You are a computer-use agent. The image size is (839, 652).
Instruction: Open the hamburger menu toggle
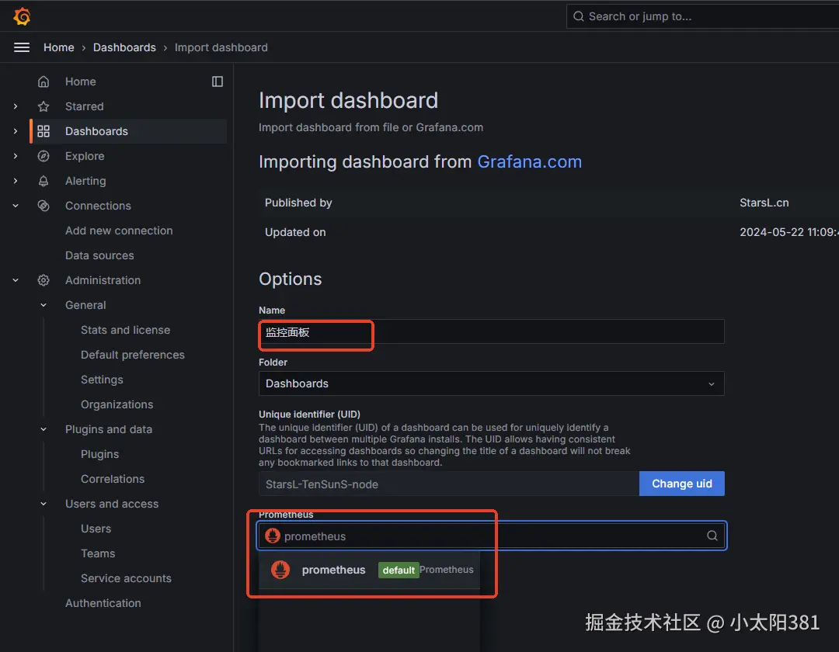[x=22, y=47]
